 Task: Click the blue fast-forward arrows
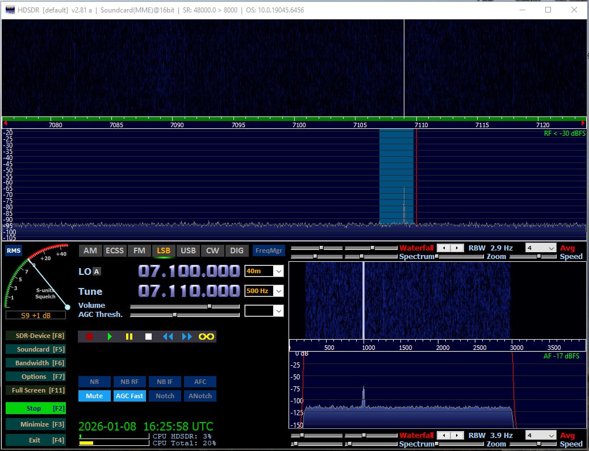[187, 336]
